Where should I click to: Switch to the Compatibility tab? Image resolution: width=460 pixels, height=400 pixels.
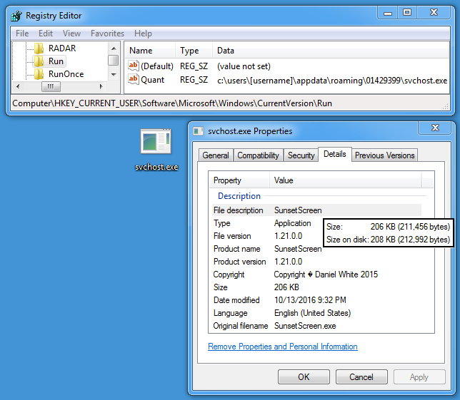point(258,155)
